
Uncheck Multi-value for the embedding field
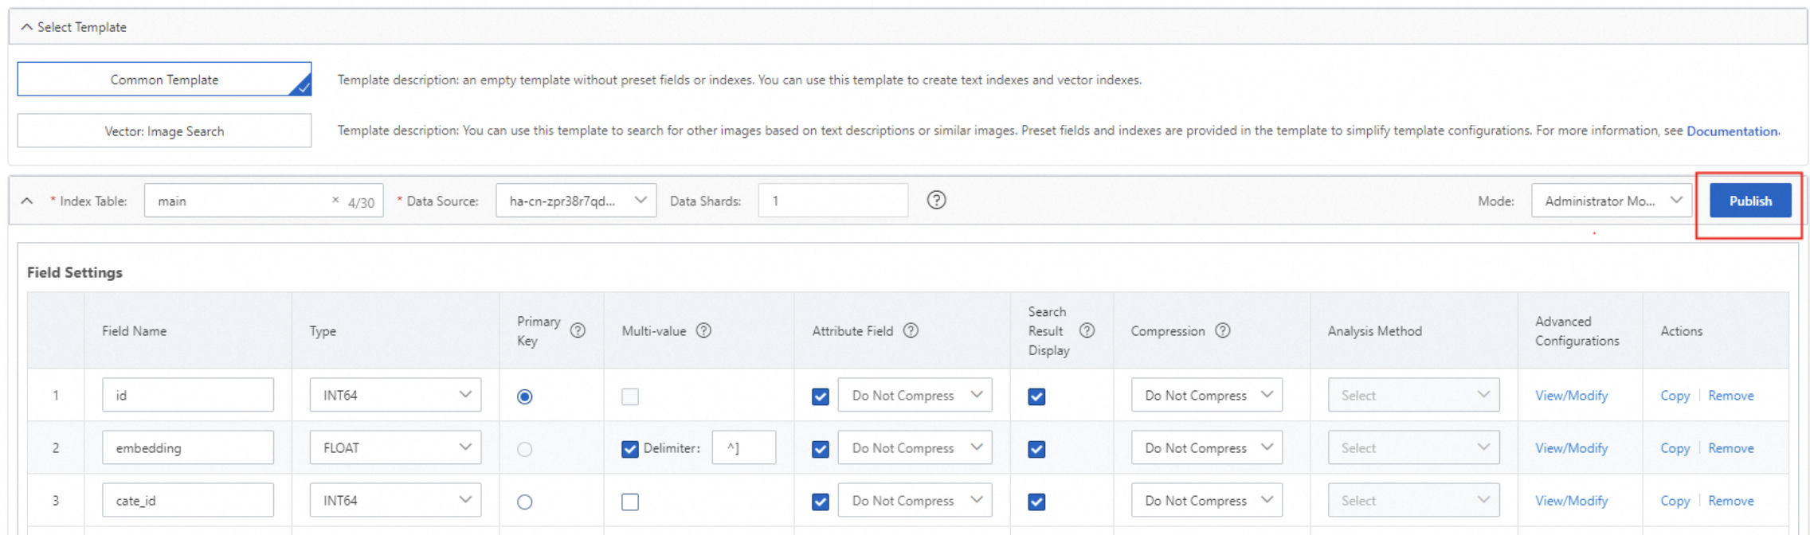(629, 449)
